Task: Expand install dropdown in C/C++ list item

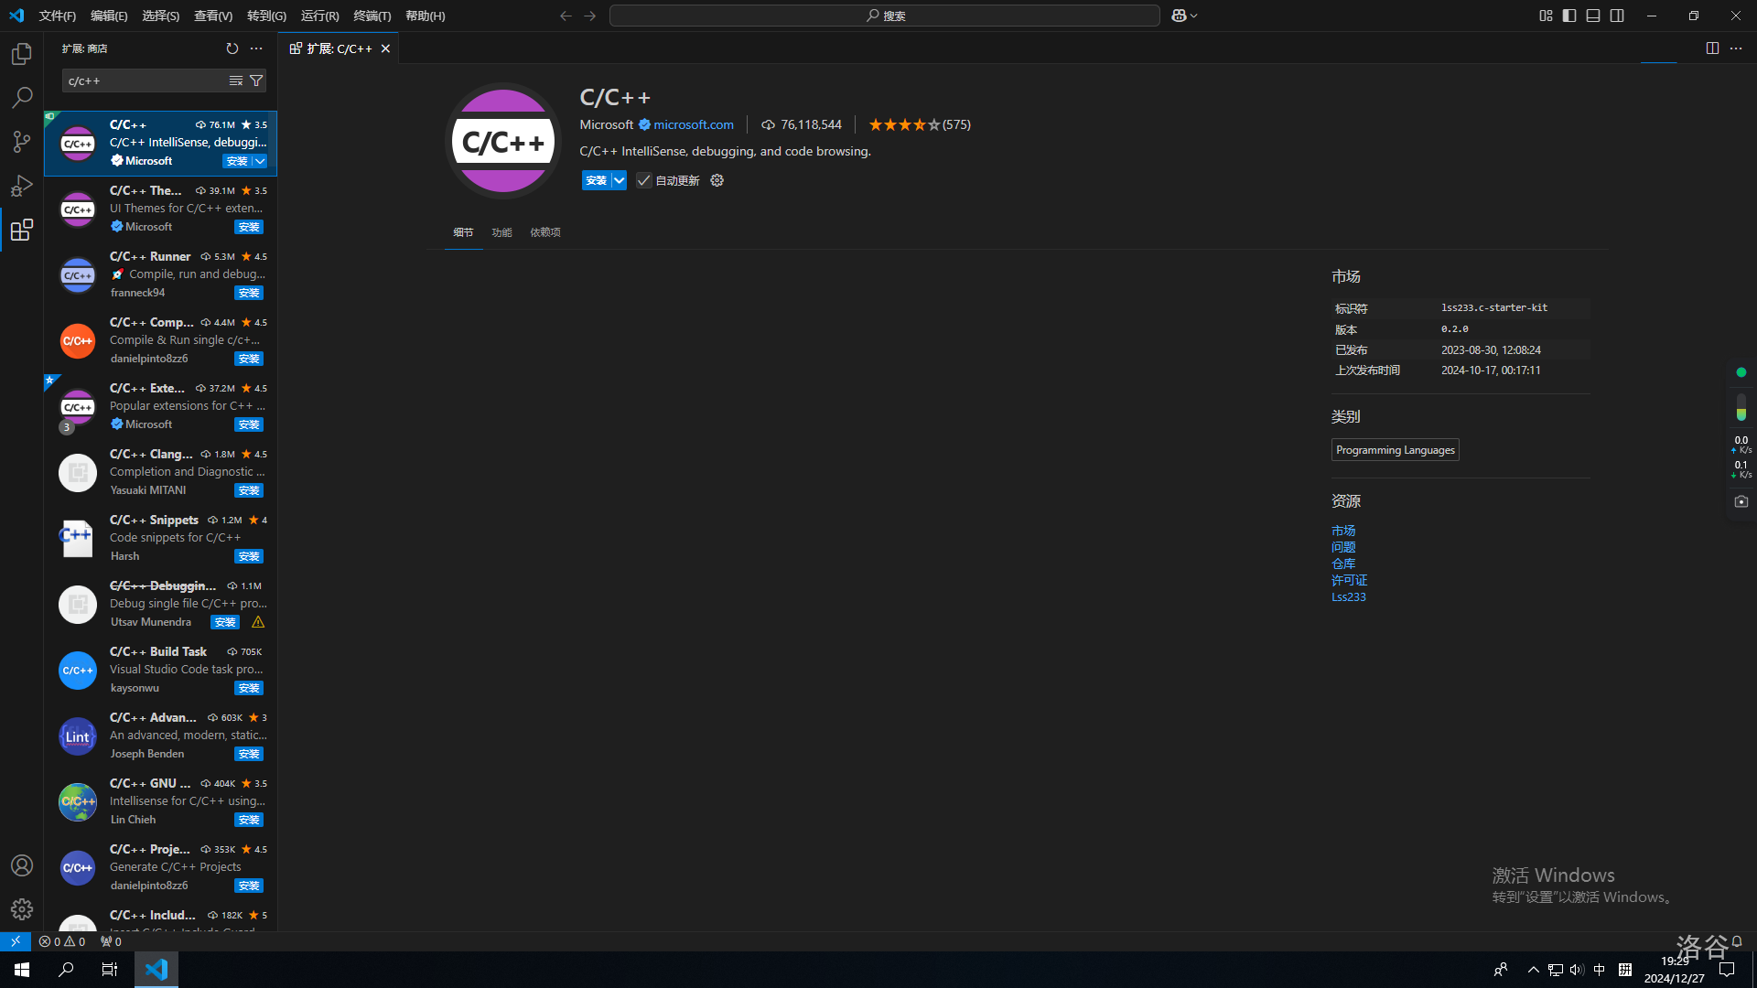Action: [261, 161]
